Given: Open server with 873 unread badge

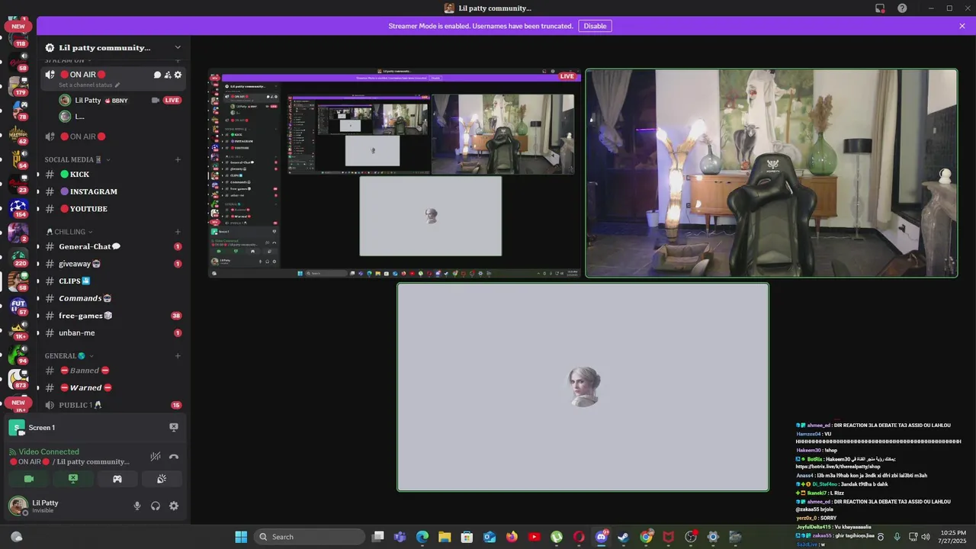Looking at the screenshot, I should (x=18, y=378).
